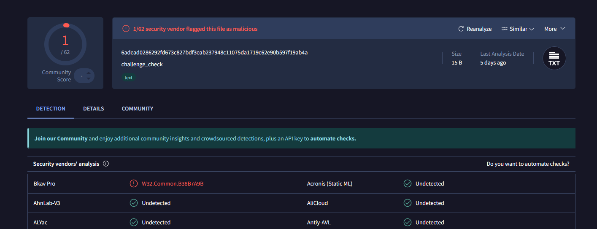Click the red alert icon in the malicious banner
597x229 pixels.
126,29
